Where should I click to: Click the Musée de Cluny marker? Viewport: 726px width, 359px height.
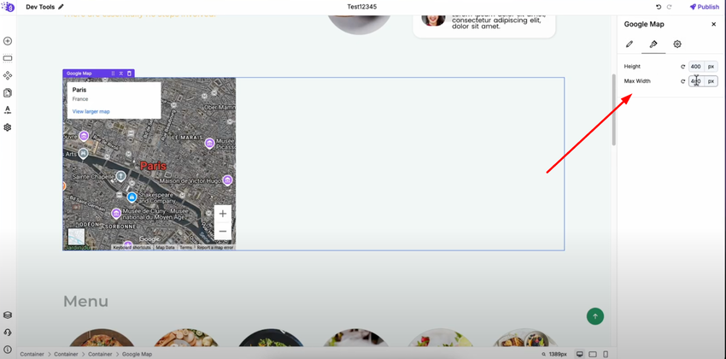[116, 214]
